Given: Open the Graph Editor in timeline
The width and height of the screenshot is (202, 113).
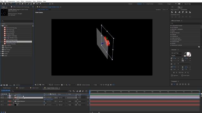Looking at the screenshot, I should (86, 91).
